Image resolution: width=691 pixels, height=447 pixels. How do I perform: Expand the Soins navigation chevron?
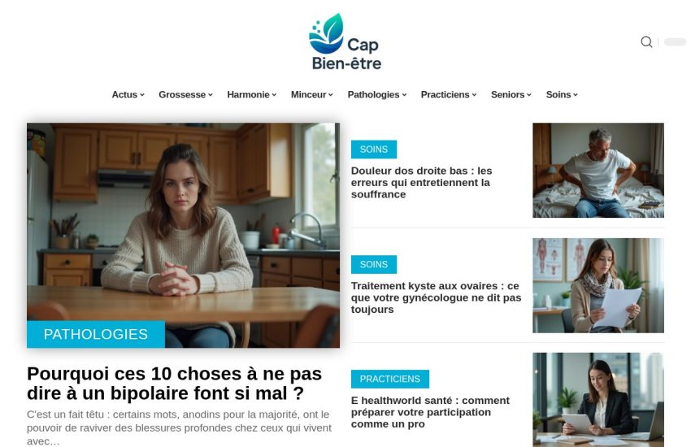[x=576, y=95]
